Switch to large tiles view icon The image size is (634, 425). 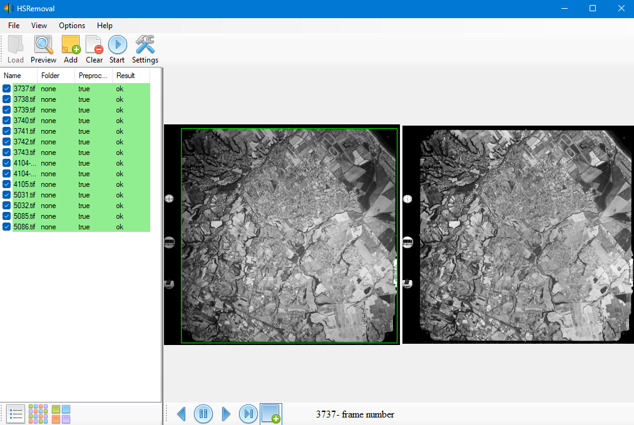61,414
